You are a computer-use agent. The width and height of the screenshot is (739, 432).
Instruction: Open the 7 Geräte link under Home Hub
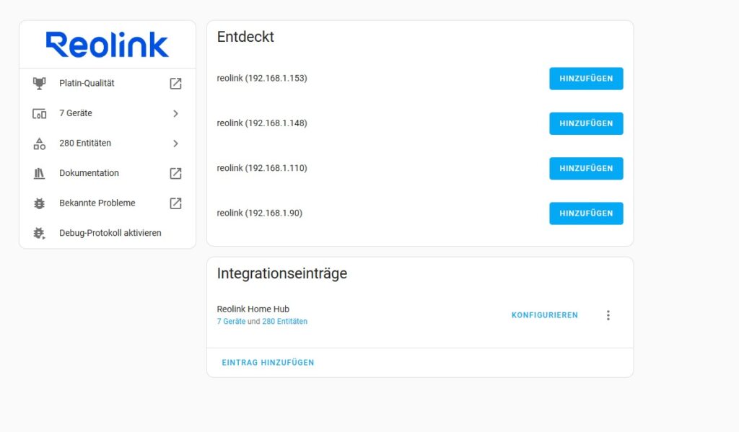pos(231,322)
